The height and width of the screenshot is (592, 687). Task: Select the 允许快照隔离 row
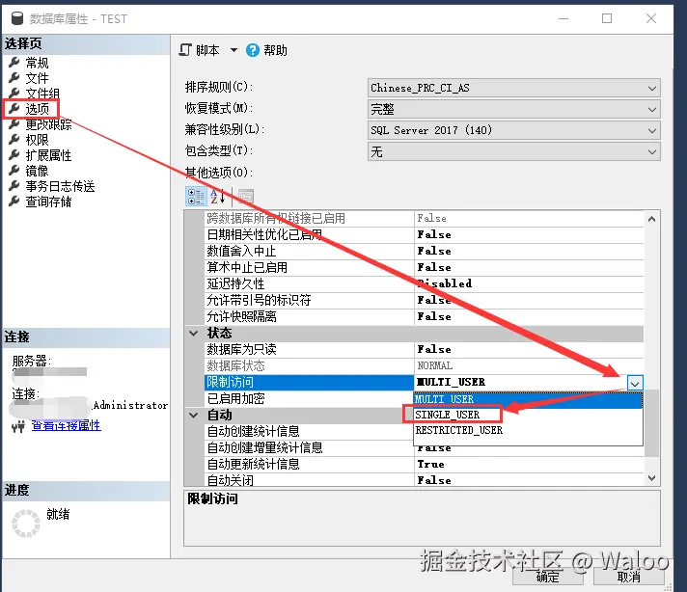click(425, 316)
